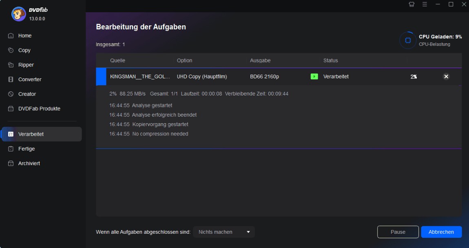Click the Converter film icon
Image resolution: width=469 pixels, height=248 pixels.
11,79
